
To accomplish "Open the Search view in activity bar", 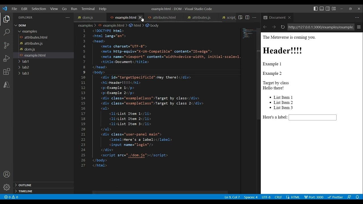I will click(7, 32).
